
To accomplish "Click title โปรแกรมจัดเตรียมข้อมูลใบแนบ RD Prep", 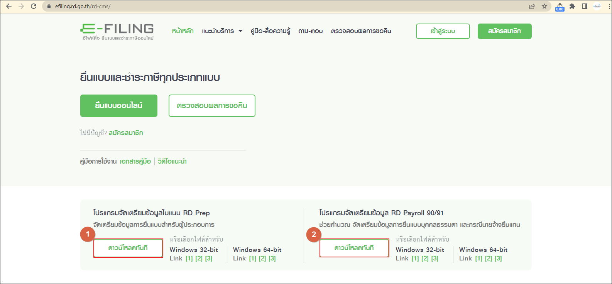I will coord(151,213).
